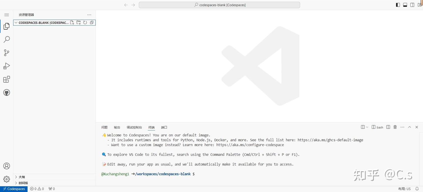Refresh the explorer file tree
The width and height of the screenshot is (423, 192).
click(x=85, y=22)
